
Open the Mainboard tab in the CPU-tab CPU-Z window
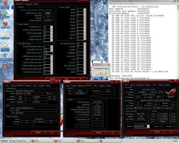140,85
